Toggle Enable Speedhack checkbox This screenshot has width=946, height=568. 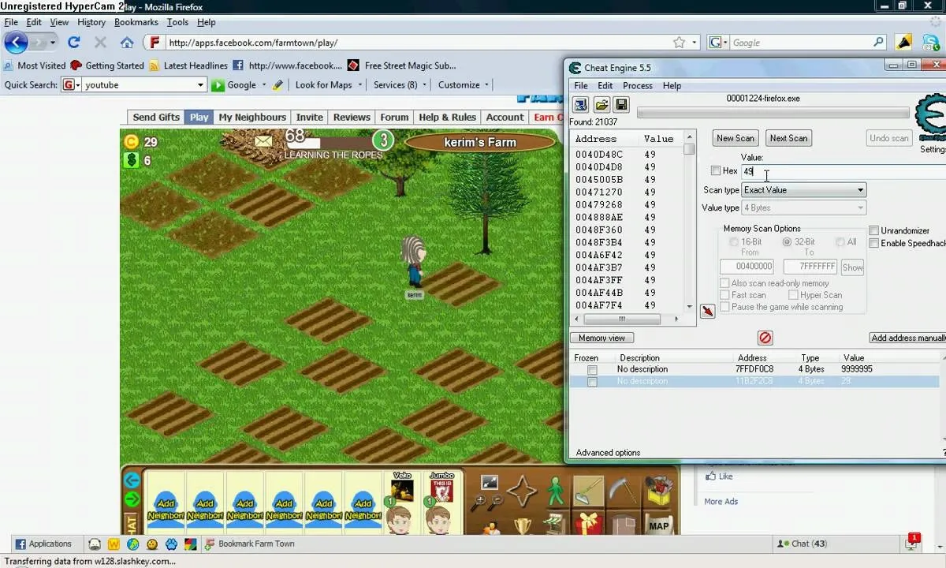(x=873, y=243)
